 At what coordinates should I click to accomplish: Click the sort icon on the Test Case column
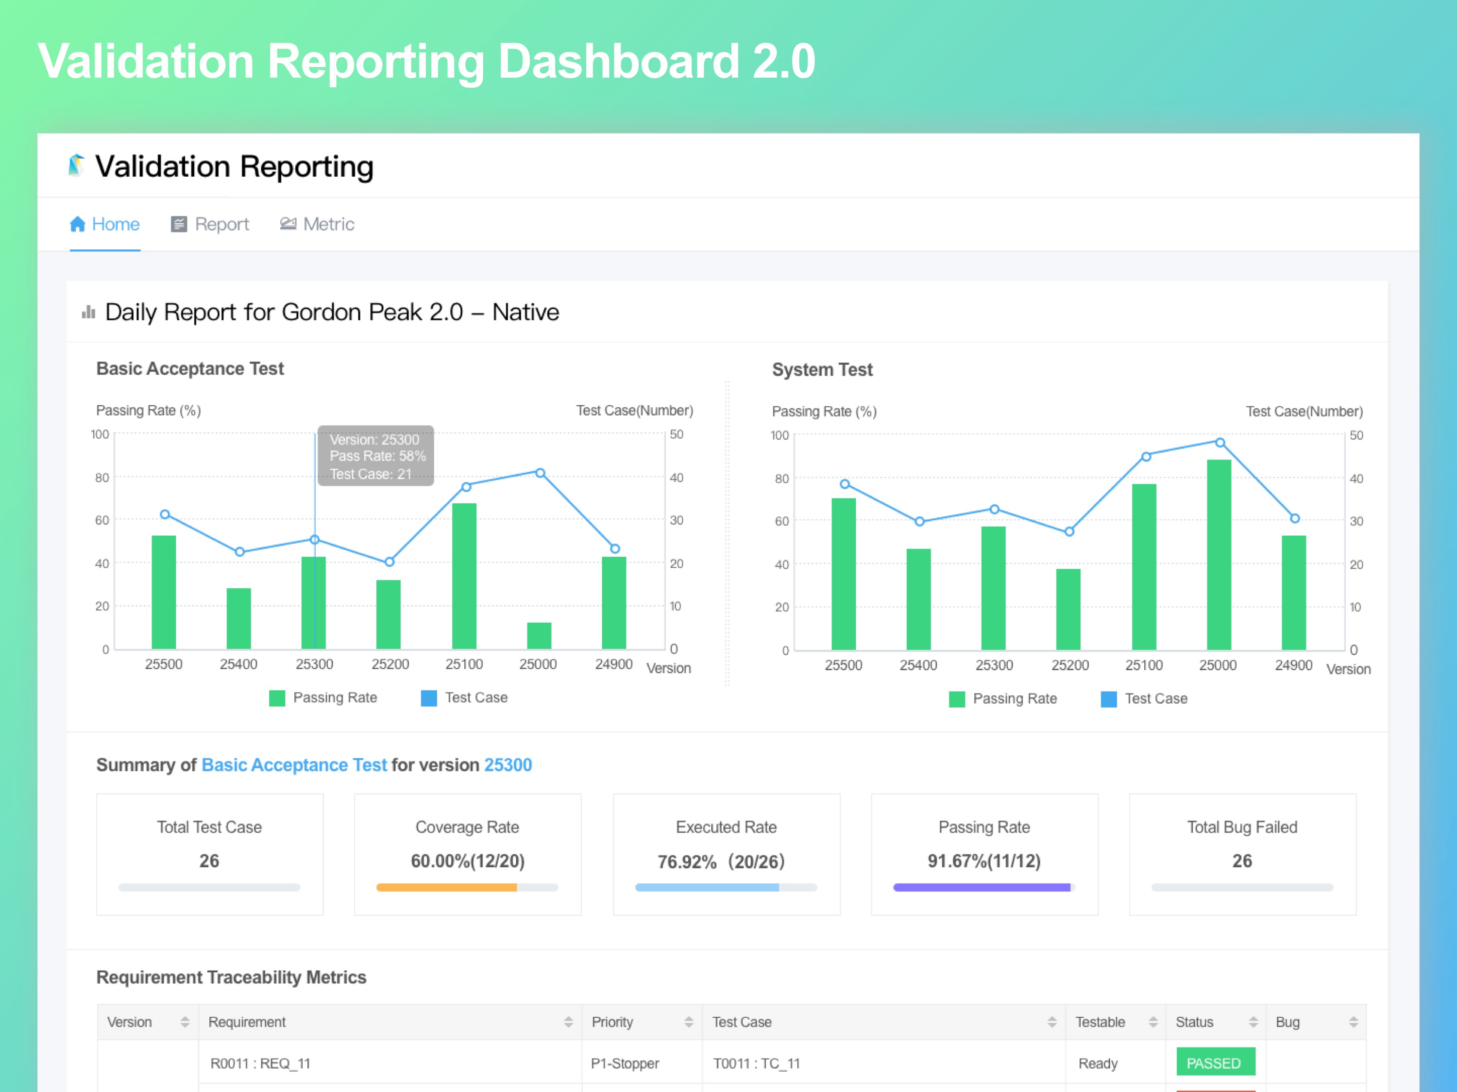pos(1052,1022)
